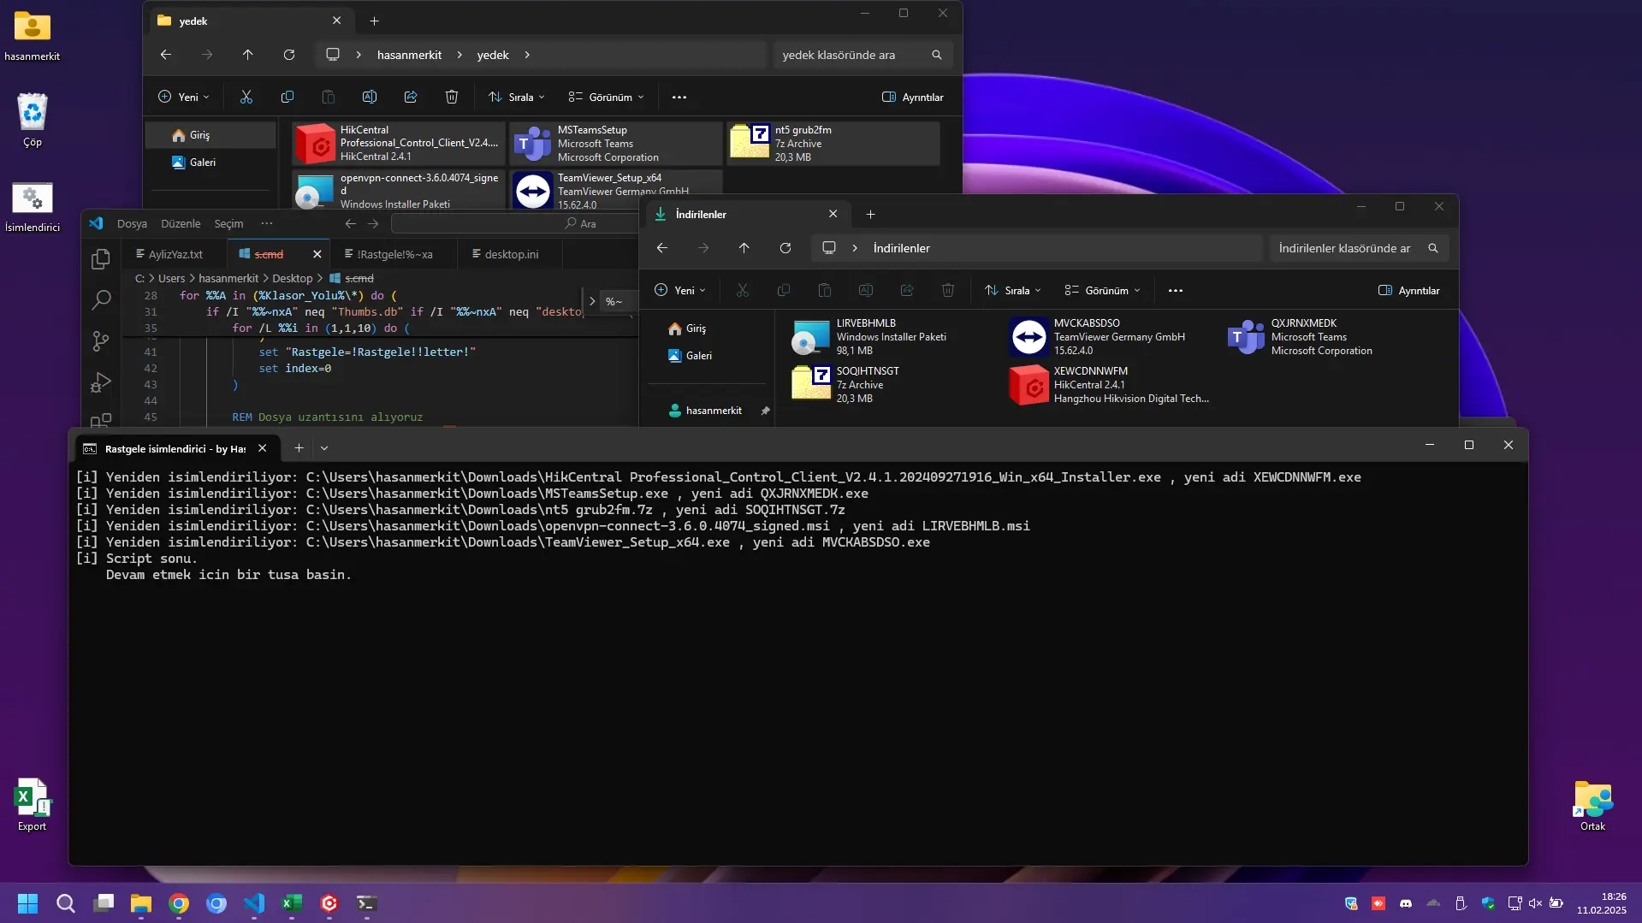Open Windows Start menu

(27, 903)
